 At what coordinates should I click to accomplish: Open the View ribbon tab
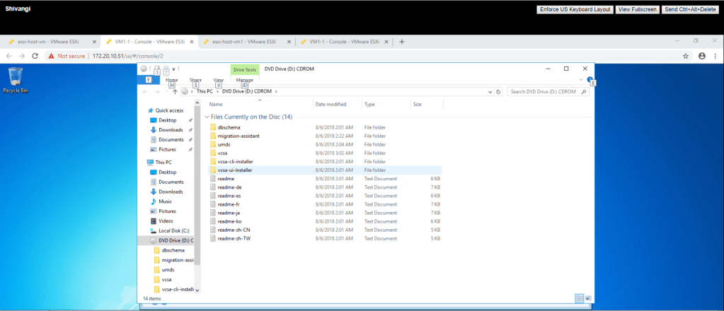pyautogui.click(x=218, y=80)
